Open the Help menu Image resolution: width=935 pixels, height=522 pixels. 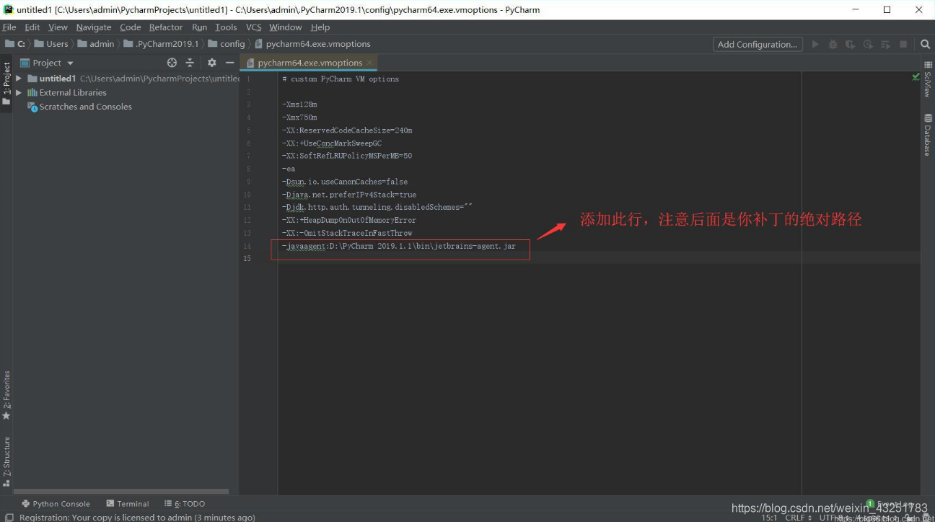click(320, 27)
